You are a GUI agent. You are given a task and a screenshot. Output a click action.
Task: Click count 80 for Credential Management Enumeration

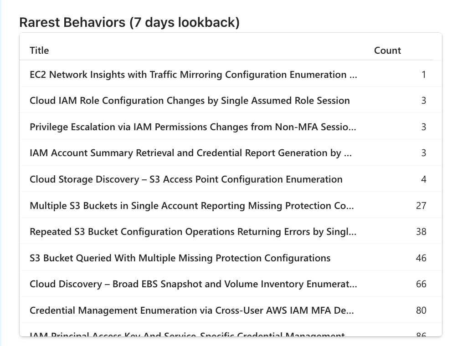point(421,310)
